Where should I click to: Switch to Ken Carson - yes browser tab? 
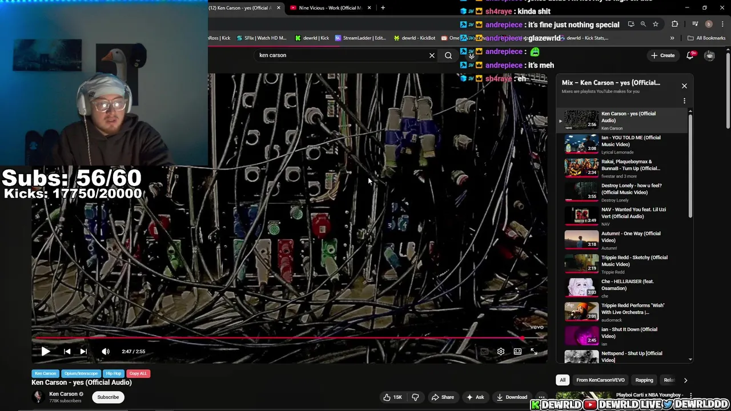[243, 8]
